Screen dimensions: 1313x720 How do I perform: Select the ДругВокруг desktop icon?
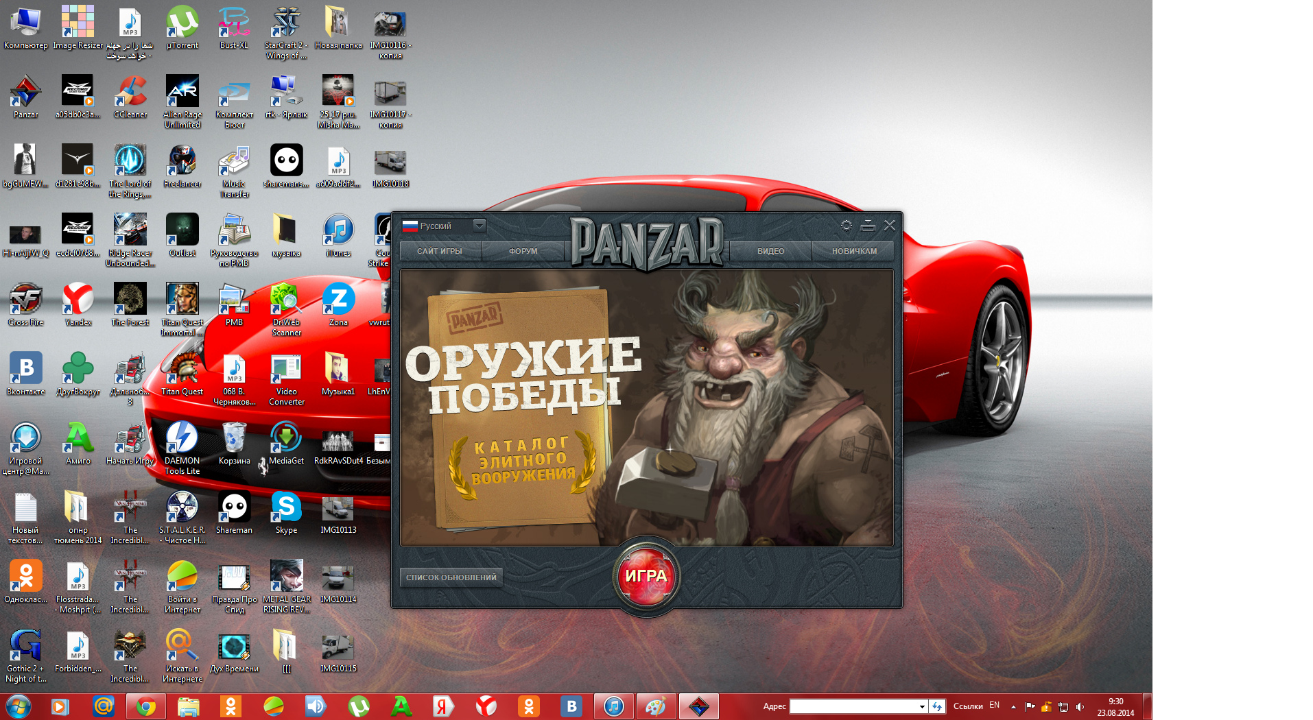(78, 374)
